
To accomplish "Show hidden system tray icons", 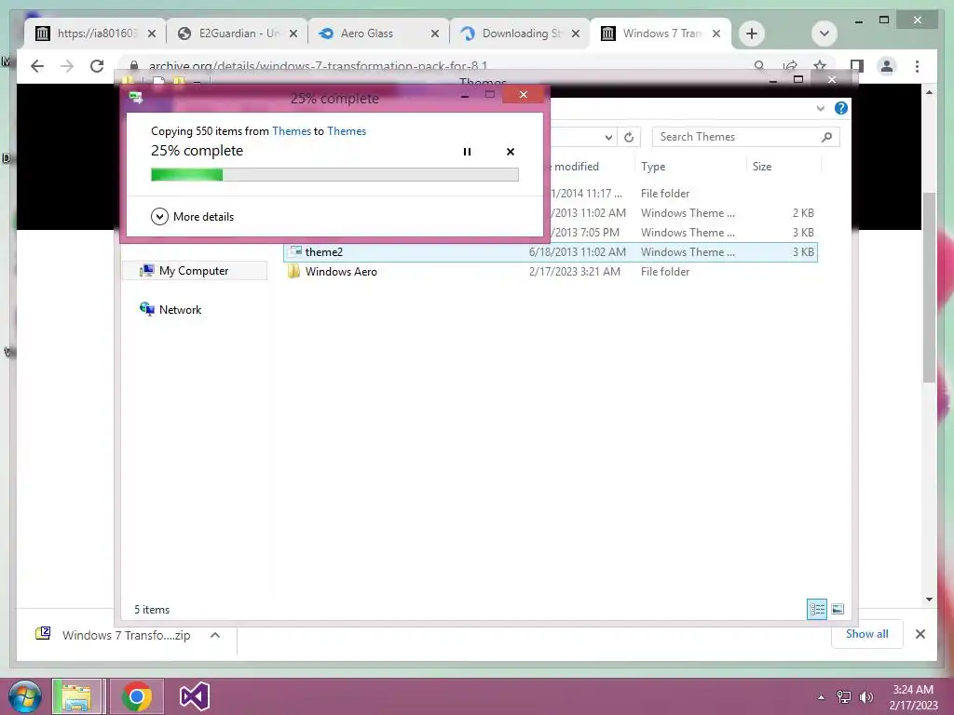I will 821,696.
